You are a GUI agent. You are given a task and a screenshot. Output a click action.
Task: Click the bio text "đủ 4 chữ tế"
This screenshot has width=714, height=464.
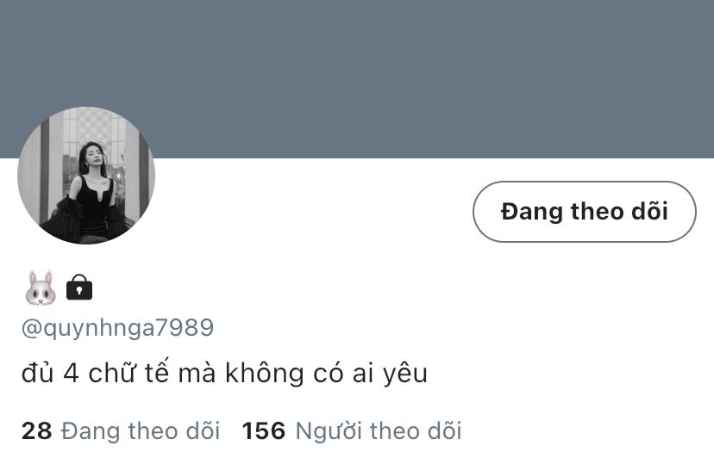pos(95,373)
